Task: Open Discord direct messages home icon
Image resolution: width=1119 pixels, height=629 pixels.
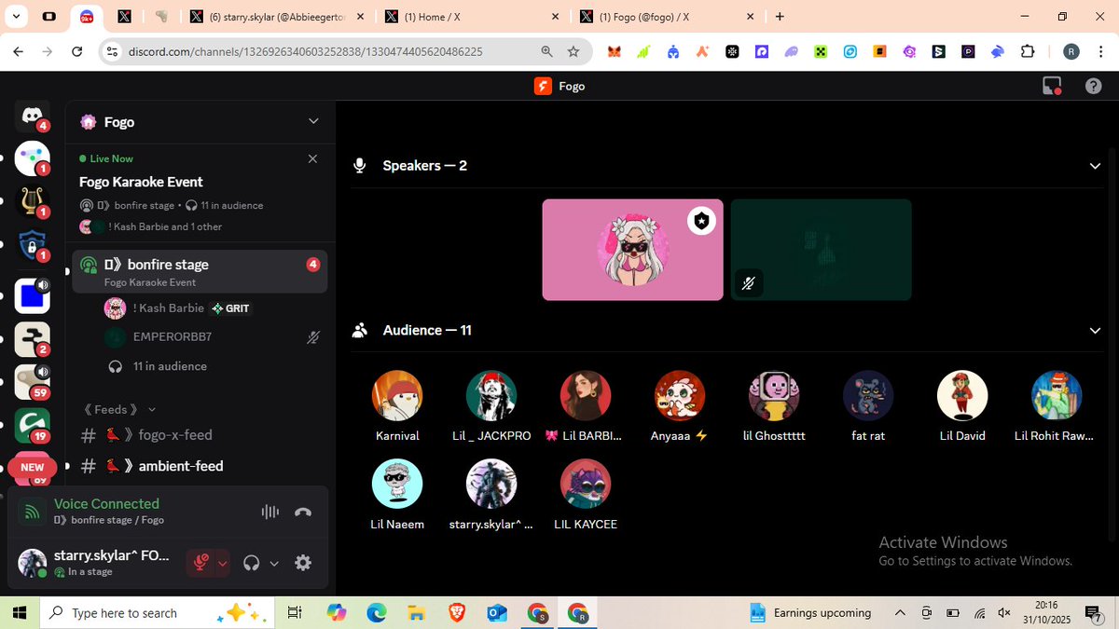Action: click(x=32, y=116)
